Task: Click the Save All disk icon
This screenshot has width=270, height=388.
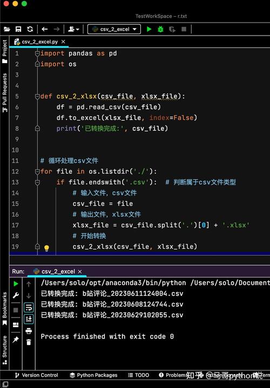Action: click(18, 29)
